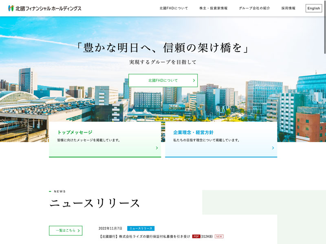Click the 北國フィナンシャルホールディングス logo text
This screenshot has width=326, height=244.
(48, 8)
